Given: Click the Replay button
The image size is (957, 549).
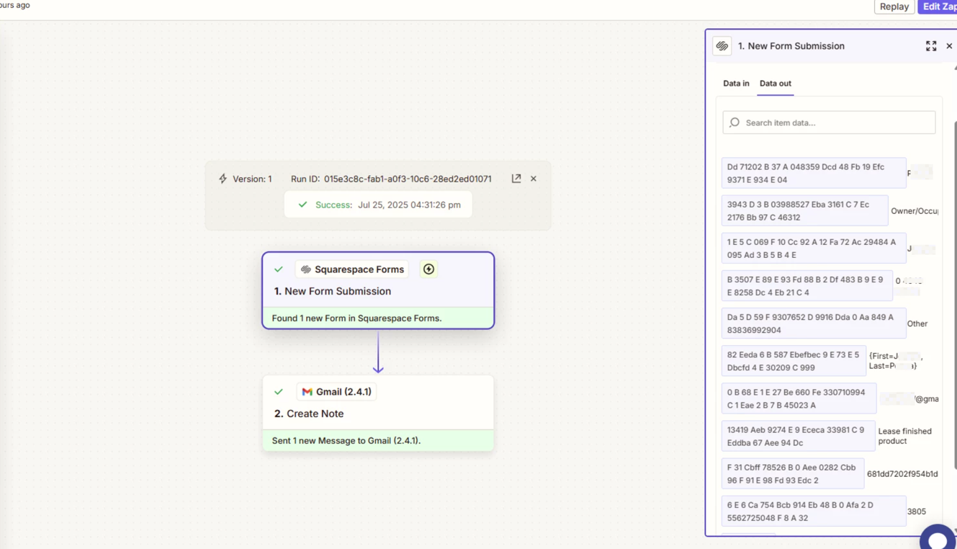Looking at the screenshot, I should (x=894, y=6).
